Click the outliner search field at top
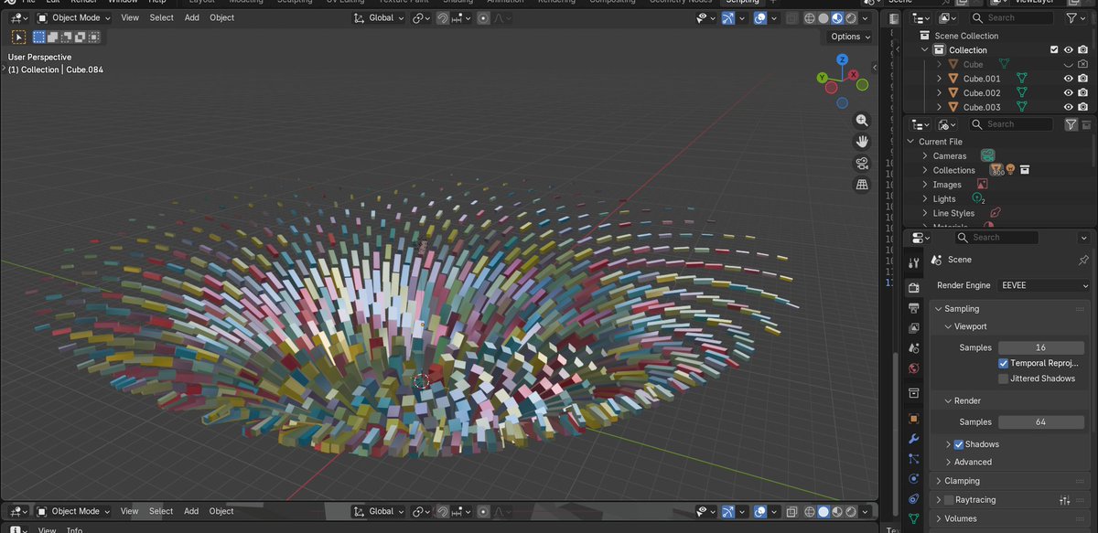Viewport: 1098px width, 533px height. pyautogui.click(x=1011, y=17)
